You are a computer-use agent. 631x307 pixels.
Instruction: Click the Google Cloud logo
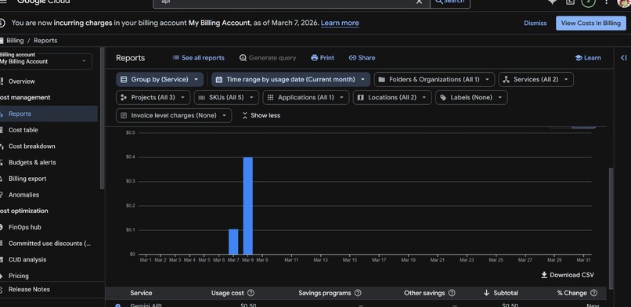[44, 2]
